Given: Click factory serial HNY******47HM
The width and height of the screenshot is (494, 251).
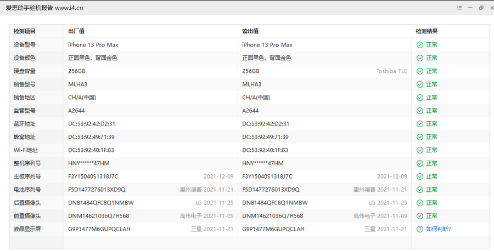Looking at the screenshot, I should tap(89, 163).
